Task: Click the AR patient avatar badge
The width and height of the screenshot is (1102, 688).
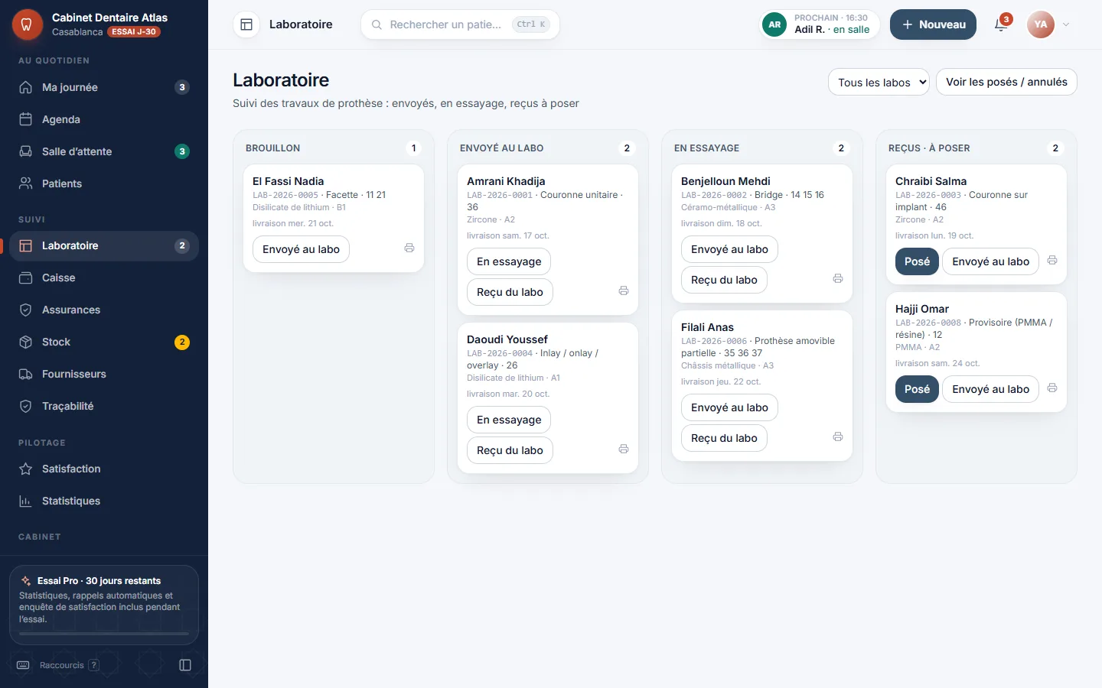Action: pyautogui.click(x=774, y=24)
